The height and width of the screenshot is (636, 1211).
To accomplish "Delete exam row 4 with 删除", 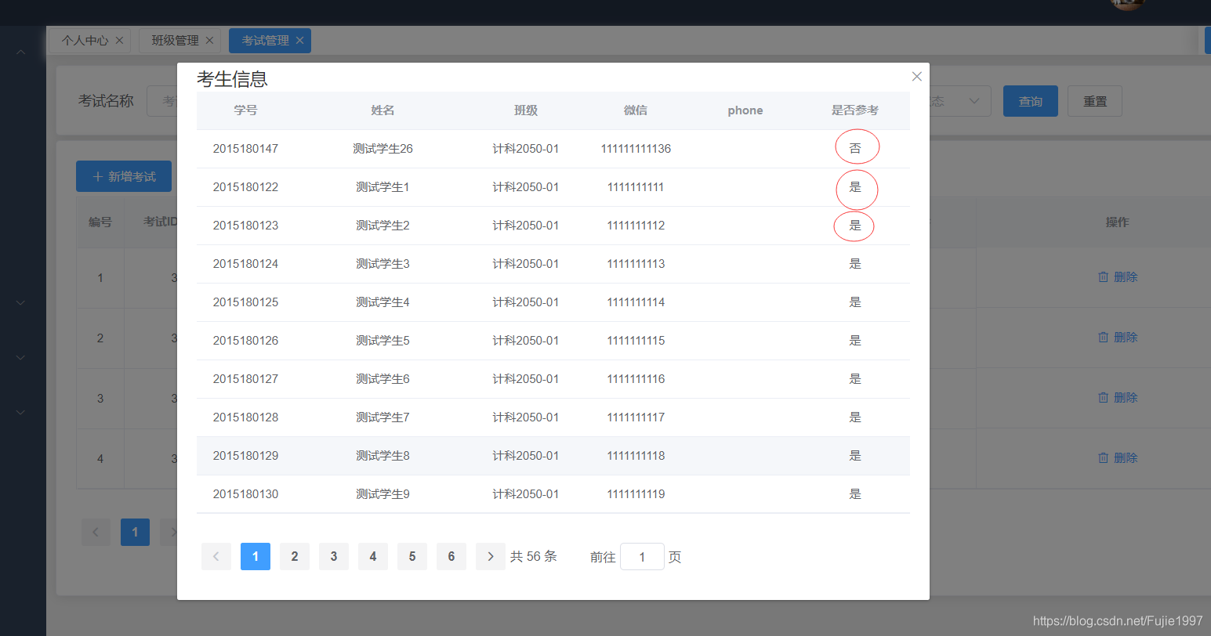I will click(x=1118, y=458).
